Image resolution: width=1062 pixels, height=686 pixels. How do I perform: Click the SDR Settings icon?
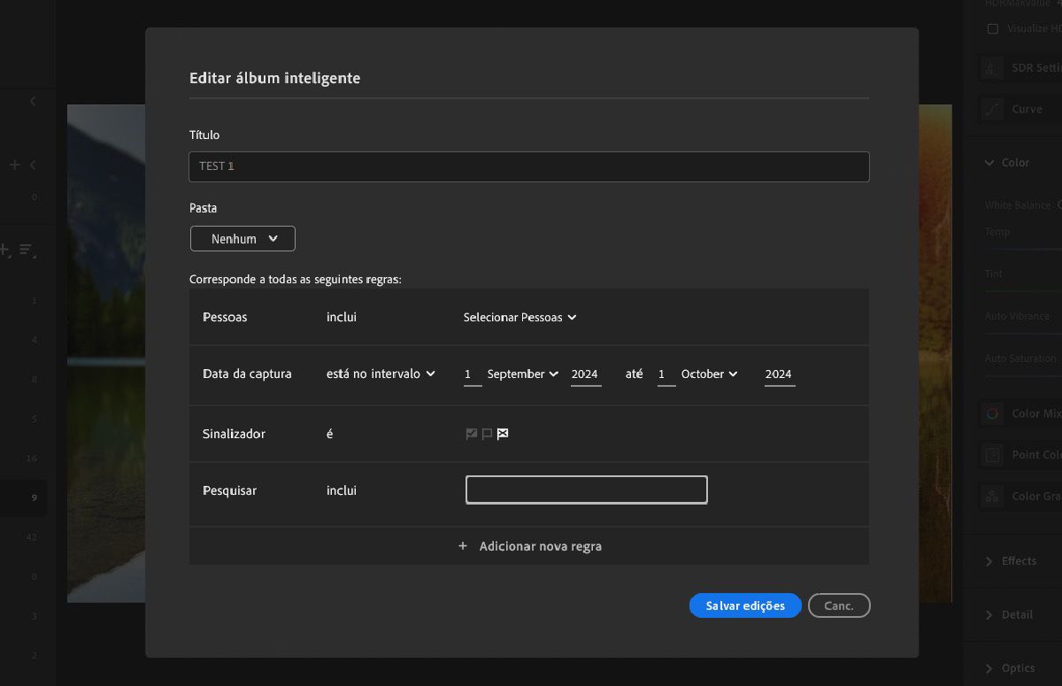point(993,68)
